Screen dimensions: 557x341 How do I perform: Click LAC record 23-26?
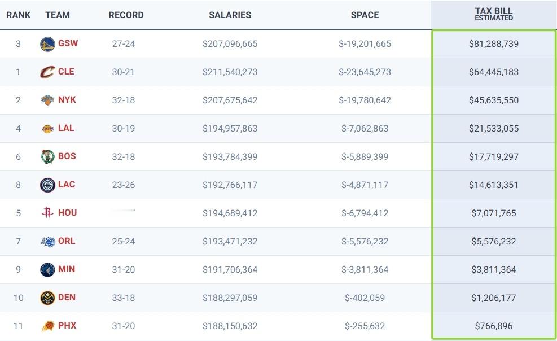coord(123,185)
